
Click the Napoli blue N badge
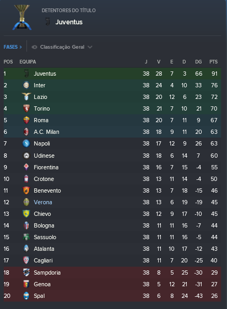[26, 143]
